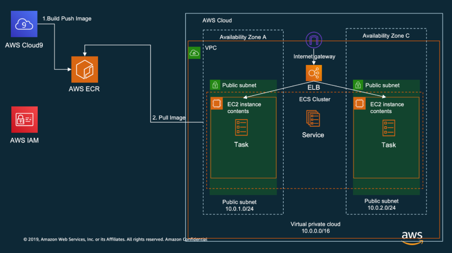Click the "AWS Cloud9" caption

24,45
